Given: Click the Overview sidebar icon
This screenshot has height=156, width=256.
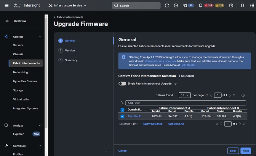Looking at the screenshot, I should click(x=7, y=21).
